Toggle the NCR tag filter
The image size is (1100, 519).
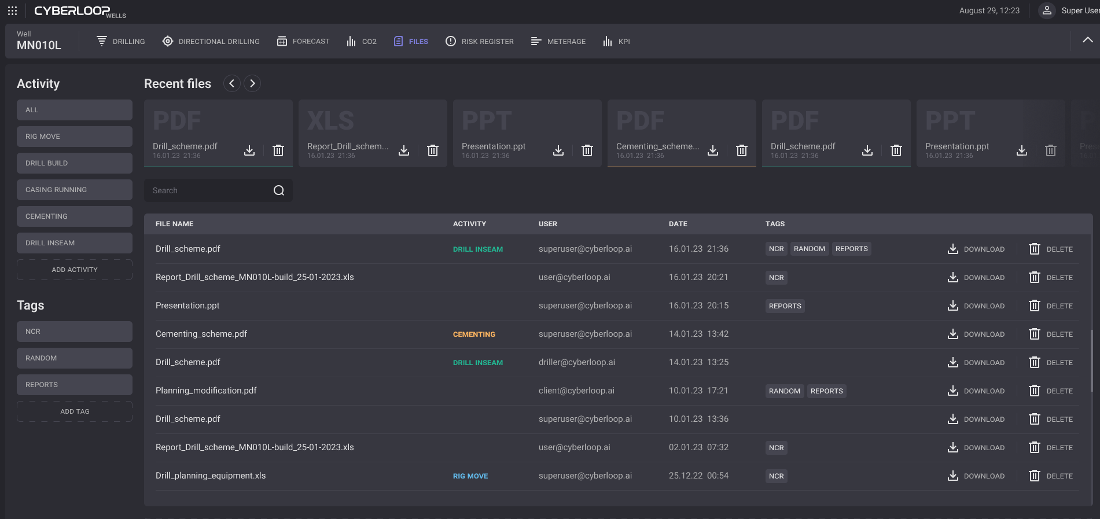[75, 332]
